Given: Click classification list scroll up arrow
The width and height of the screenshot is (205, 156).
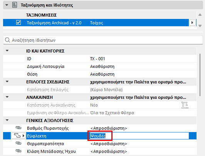Looking at the screenshot, I should [x=200, y=15].
